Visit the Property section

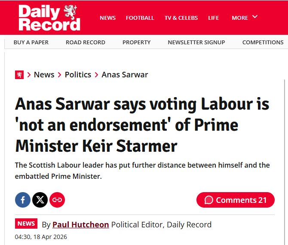tap(136, 42)
